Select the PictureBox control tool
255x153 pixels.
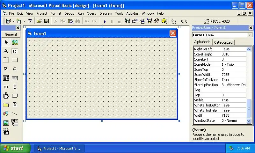[15, 42]
